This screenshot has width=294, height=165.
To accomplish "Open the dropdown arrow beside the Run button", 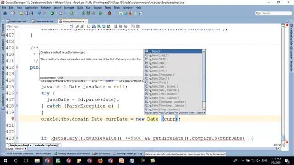I will pos(105,13).
